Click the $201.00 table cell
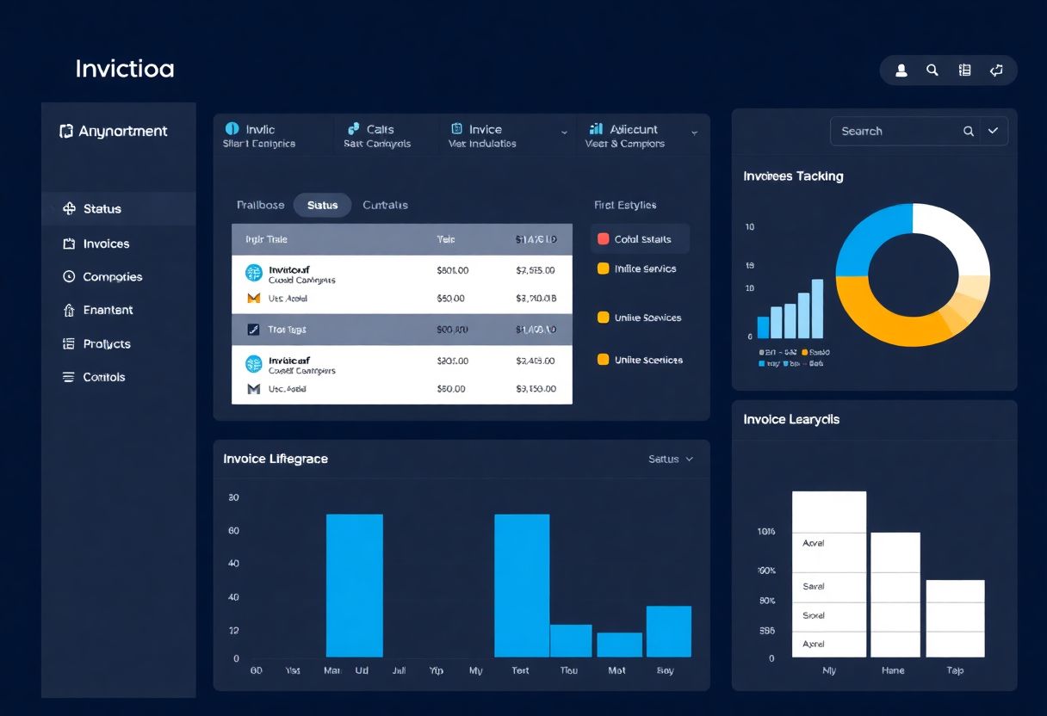The height and width of the screenshot is (716, 1047). coord(453,361)
